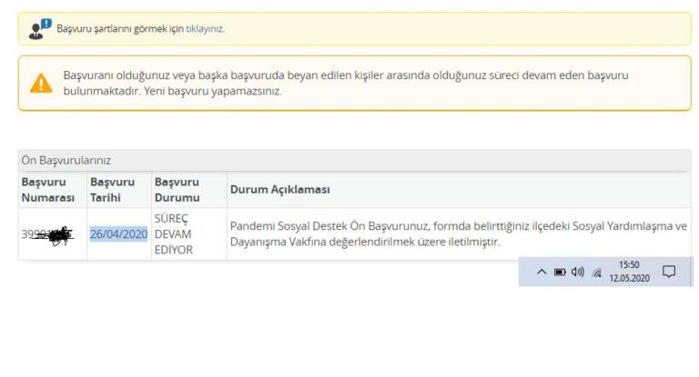Viewport: 699px width, 377px height.
Task: Click the 'Başvuru Tarihi' column header
Action: [112, 189]
